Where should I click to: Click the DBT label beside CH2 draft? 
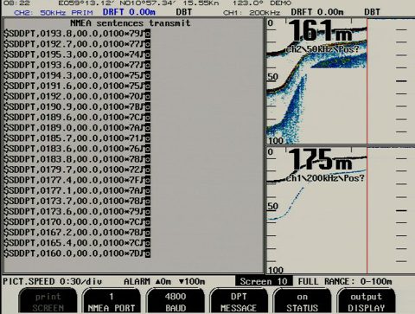click(x=184, y=12)
